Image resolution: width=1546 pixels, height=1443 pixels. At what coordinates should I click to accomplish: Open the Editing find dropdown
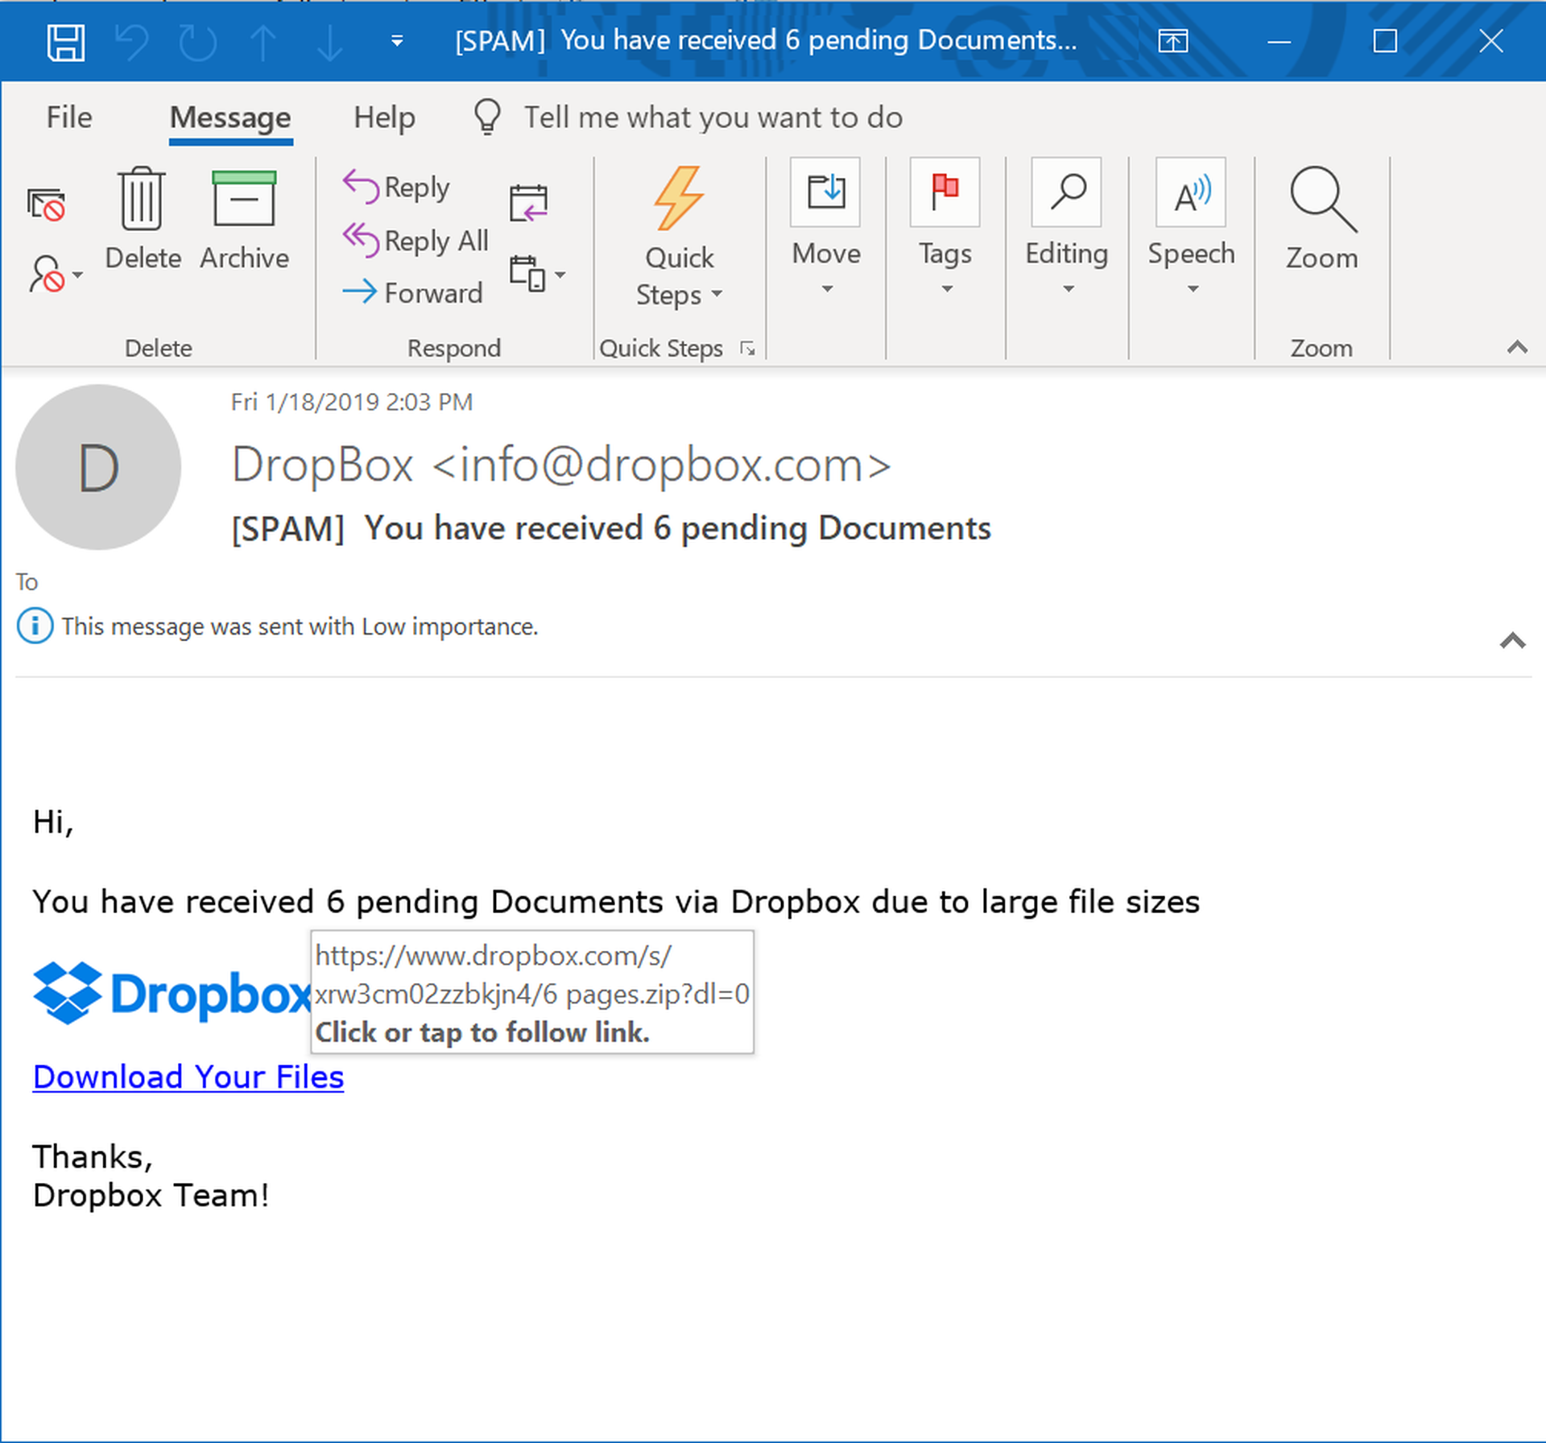pos(1067,228)
